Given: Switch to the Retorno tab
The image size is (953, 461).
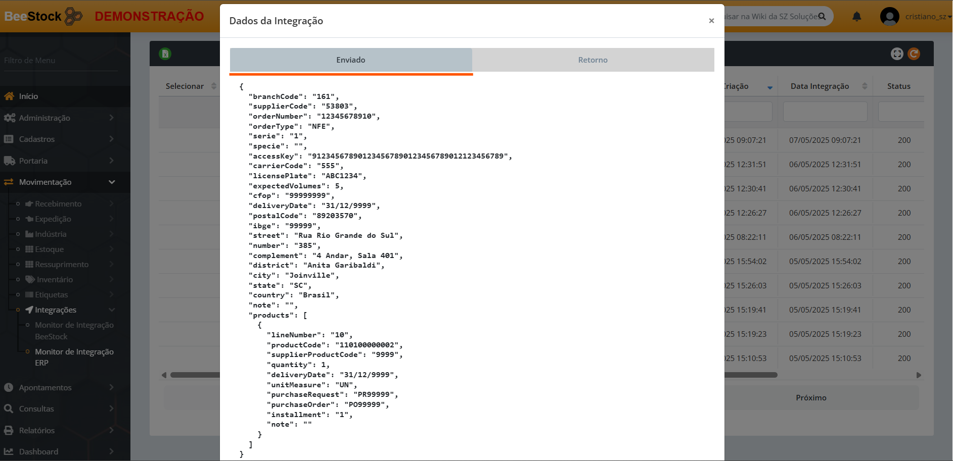Looking at the screenshot, I should [x=593, y=60].
